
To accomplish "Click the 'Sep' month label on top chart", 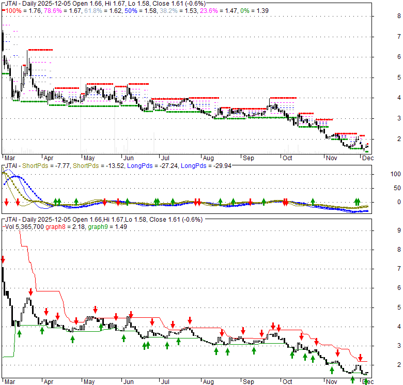I will (249, 158).
